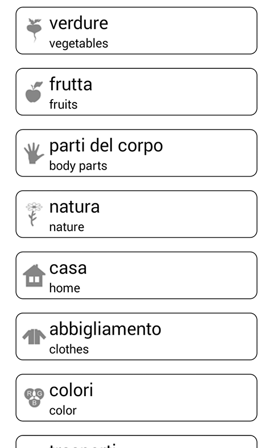This screenshot has height=448, width=273.
Task: Tap the flower icon for natura
Action: (x=34, y=214)
